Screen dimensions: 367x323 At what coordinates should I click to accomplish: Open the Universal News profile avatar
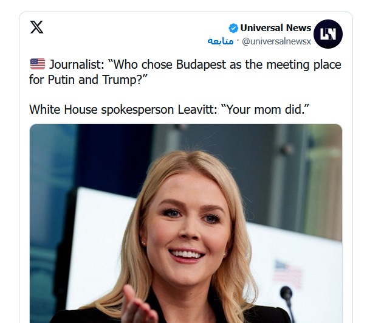(328, 34)
